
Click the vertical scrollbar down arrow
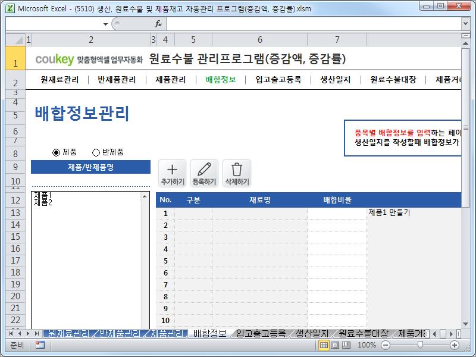[465, 324]
